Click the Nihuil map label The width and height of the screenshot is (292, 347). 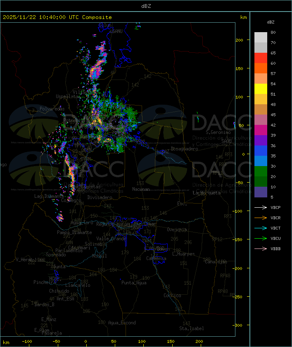click(100, 256)
